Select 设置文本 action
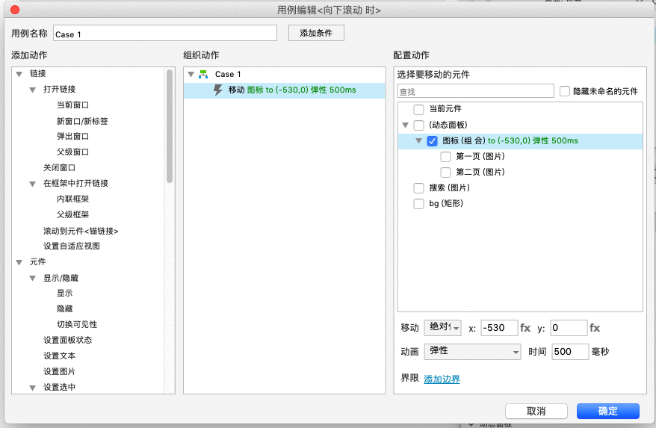The width and height of the screenshot is (656, 428). click(x=60, y=356)
